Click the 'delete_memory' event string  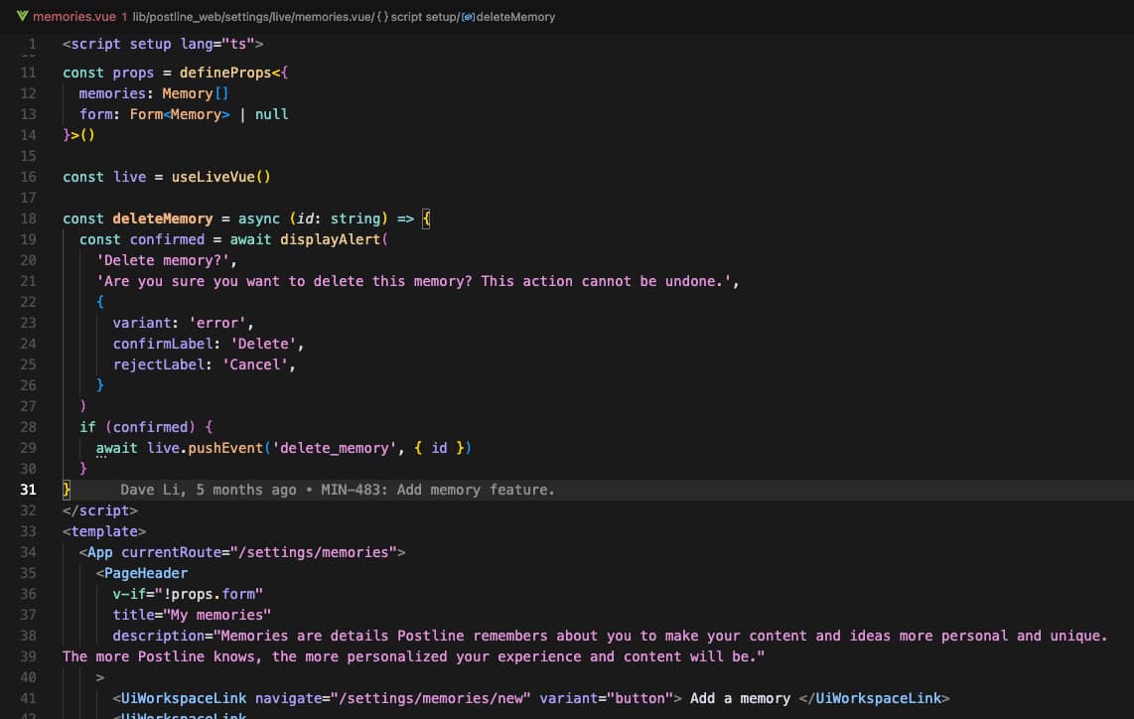pyautogui.click(x=334, y=448)
